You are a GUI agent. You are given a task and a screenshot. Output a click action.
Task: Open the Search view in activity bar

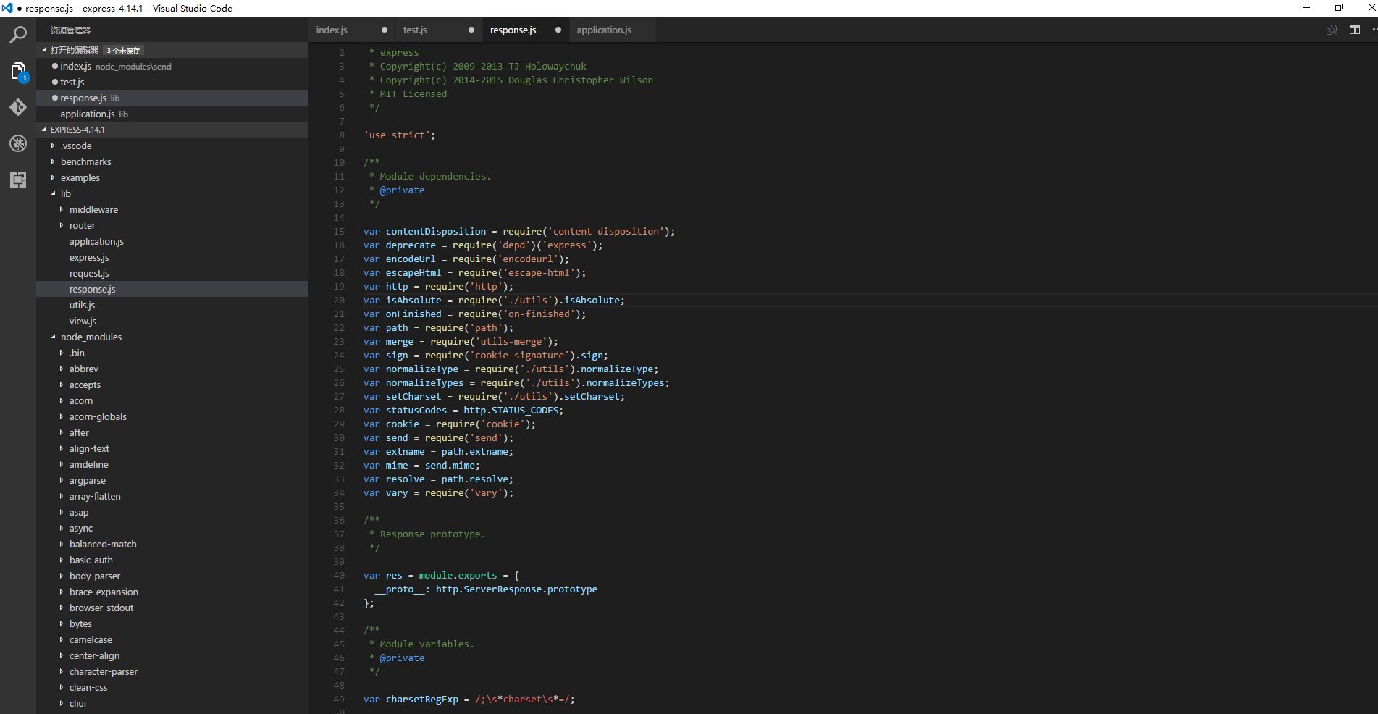pos(18,35)
